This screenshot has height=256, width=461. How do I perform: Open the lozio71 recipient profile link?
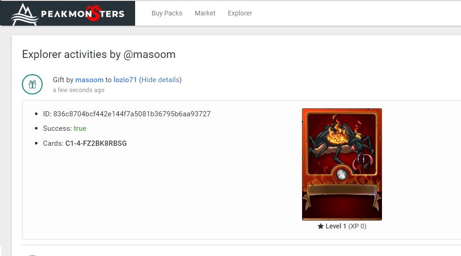pos(125,80)
